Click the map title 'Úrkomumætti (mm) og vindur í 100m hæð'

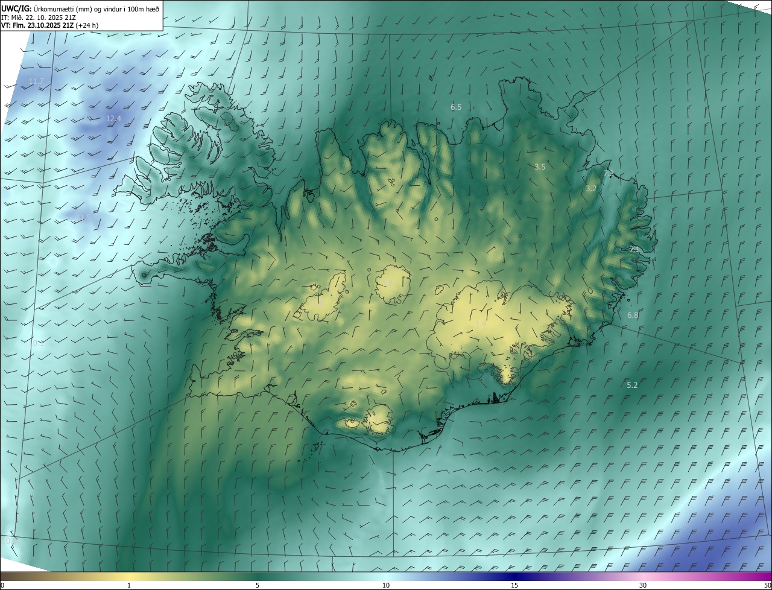click(96, 8)
